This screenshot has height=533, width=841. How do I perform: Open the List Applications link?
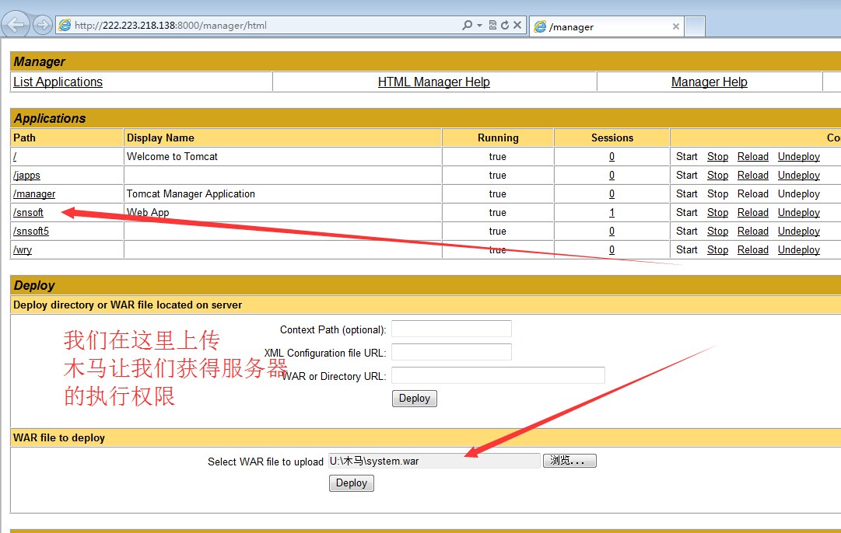(x=58, y=82)
